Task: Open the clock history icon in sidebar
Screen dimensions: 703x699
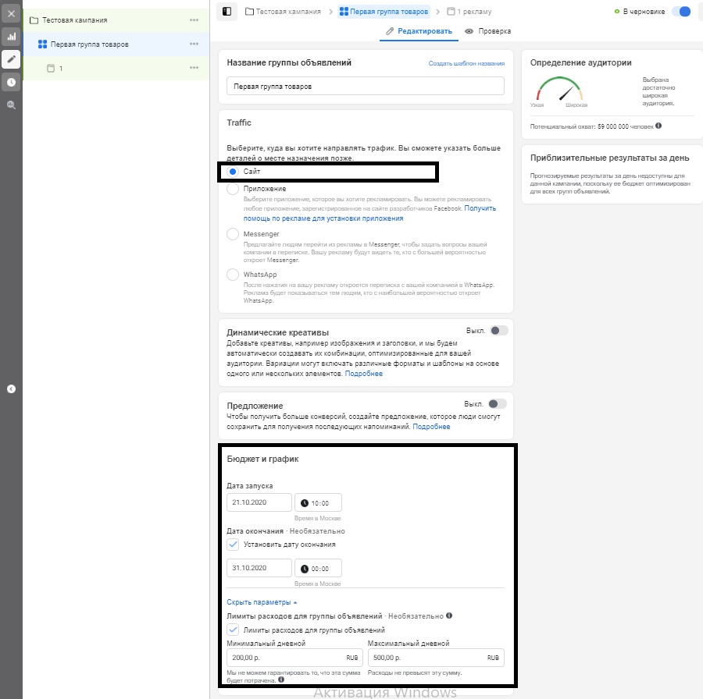Action: tap(11, 83)
